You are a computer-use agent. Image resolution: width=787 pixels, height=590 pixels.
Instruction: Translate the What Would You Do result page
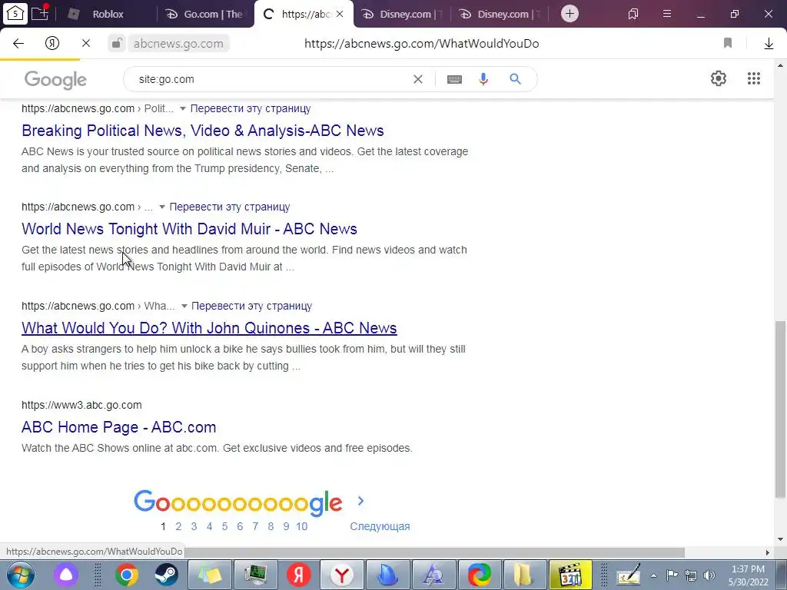coord(251,306)
